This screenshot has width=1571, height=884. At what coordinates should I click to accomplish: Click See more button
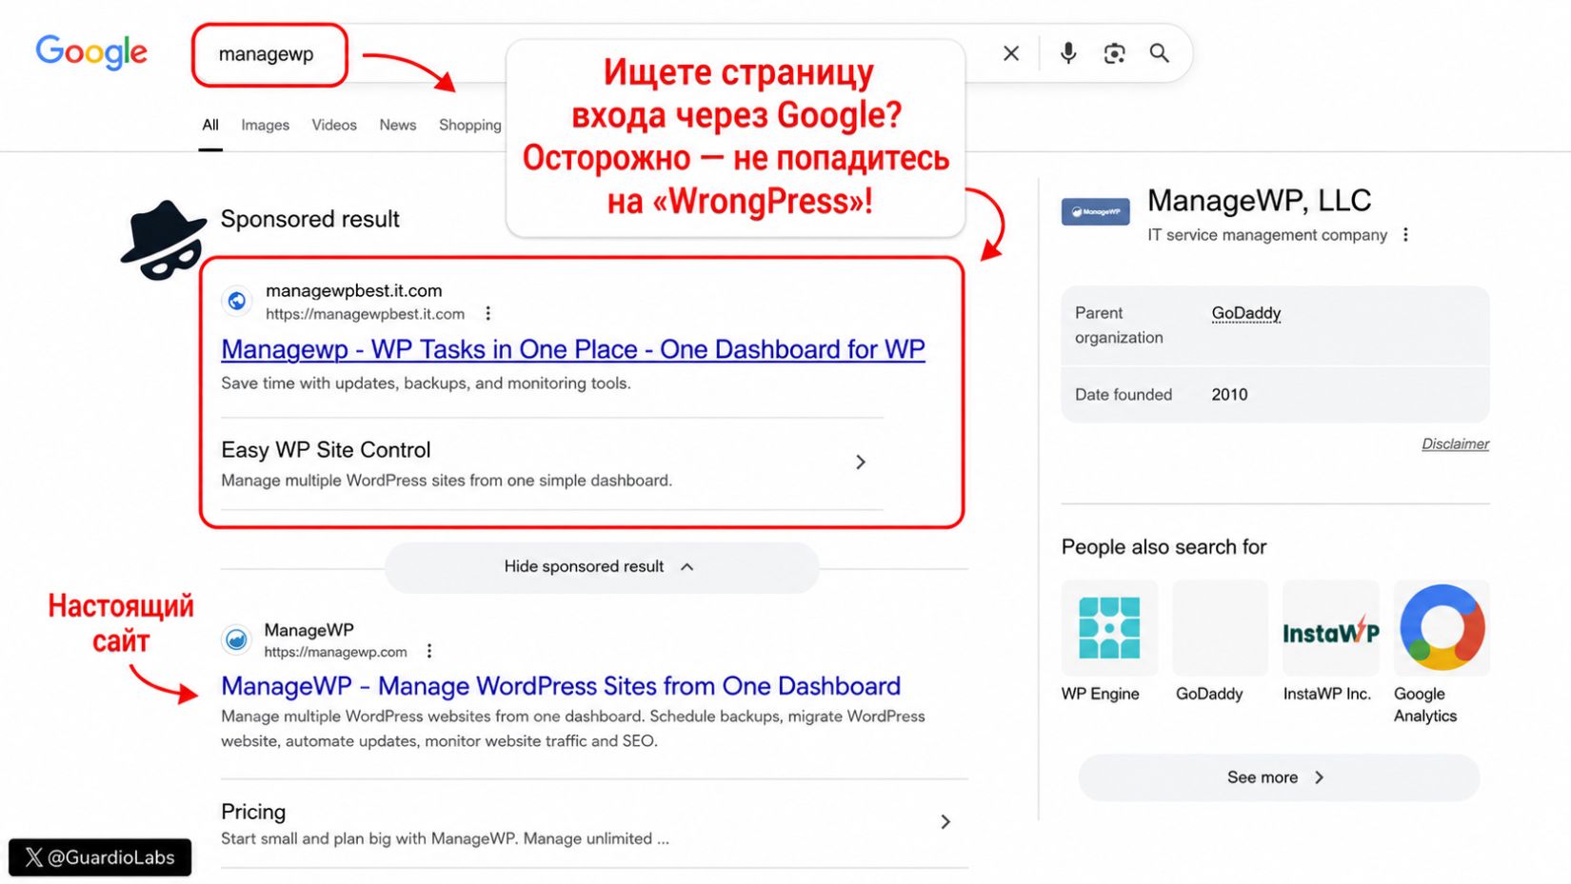click(1278, 777)
